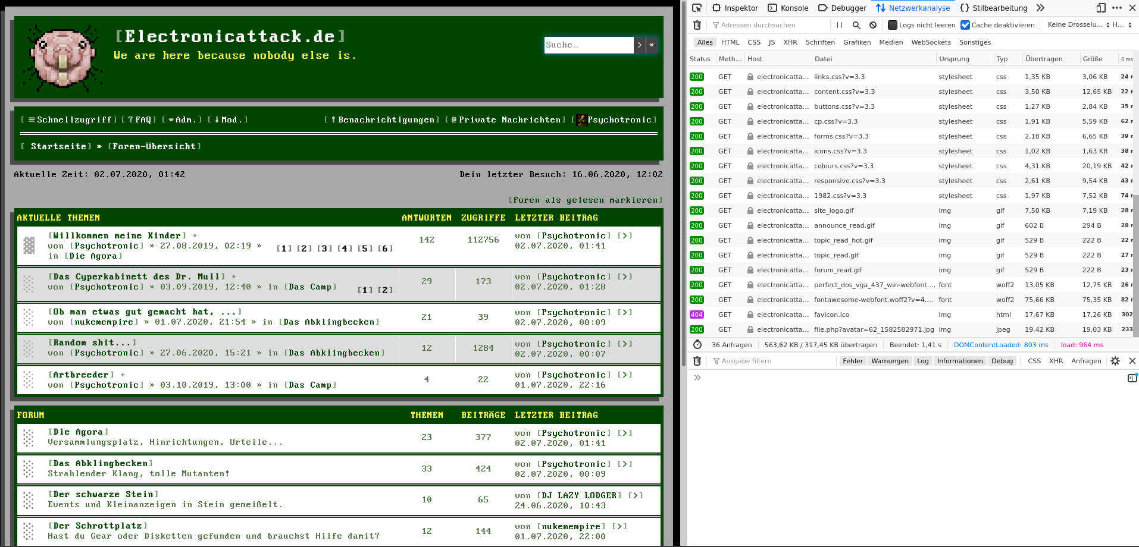Viewport: 1139px width, 547px height.
Task: Open the network search magnifier
Action: pos(856,25)
